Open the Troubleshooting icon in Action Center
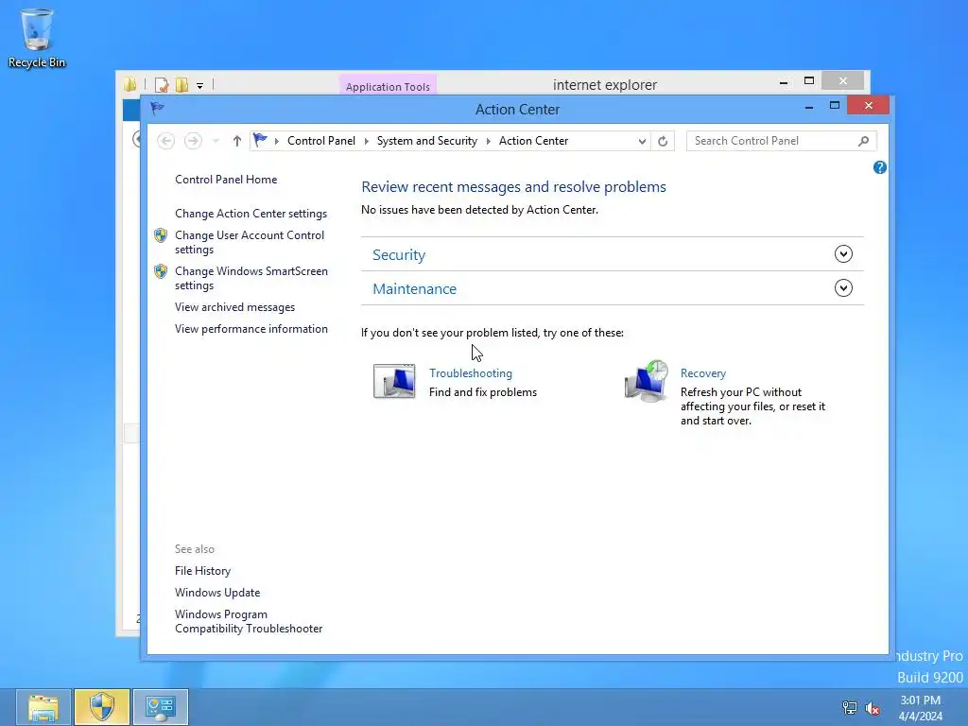968x726 pixels. click(x=394, y=381)
